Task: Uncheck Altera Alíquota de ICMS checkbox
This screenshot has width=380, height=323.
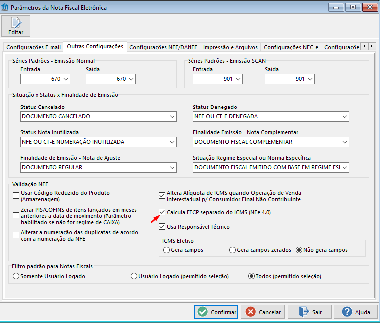Action: [162, 195]
